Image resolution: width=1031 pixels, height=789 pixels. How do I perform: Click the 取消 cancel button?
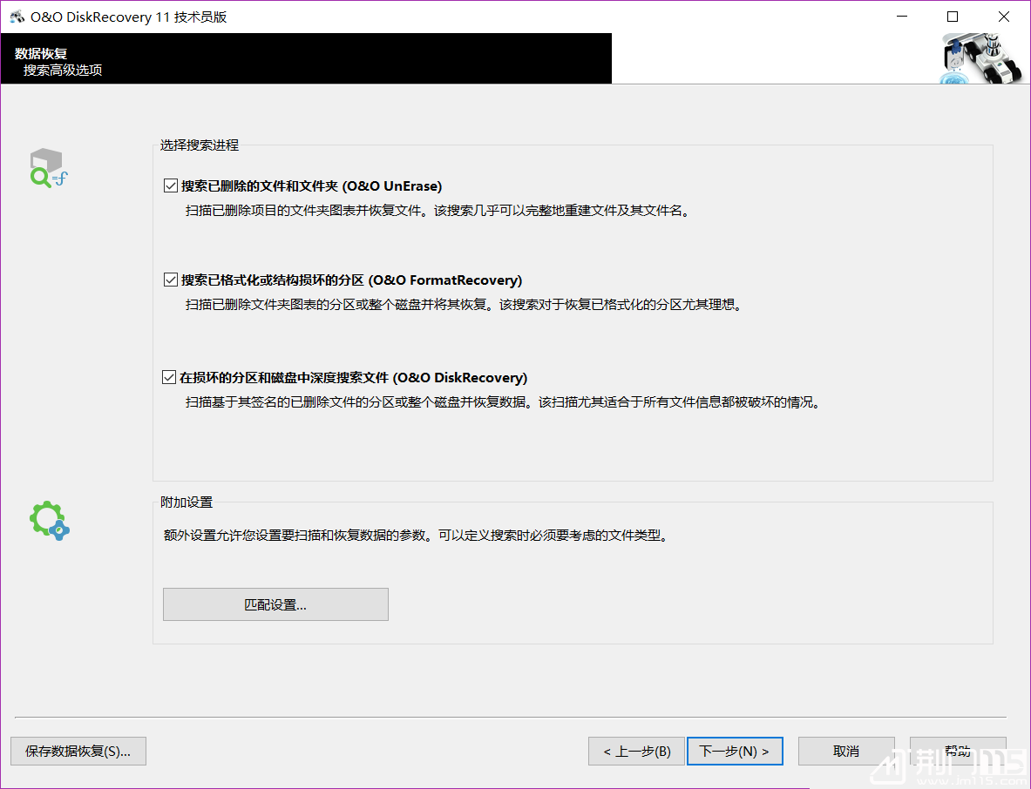pyautogui.click(x=846, y=751)
